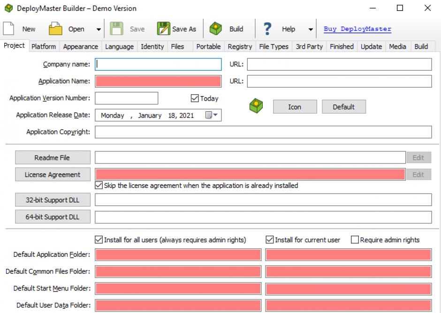
Task: Open the release date calendar picker
Action: coord(212,115)
